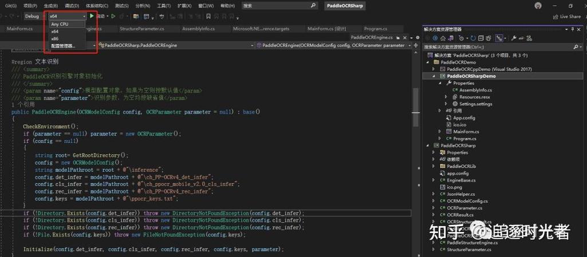Click the Start Without Debugging outline play icon
Viewport: 587px width, 257px height.
coord(113,16)
